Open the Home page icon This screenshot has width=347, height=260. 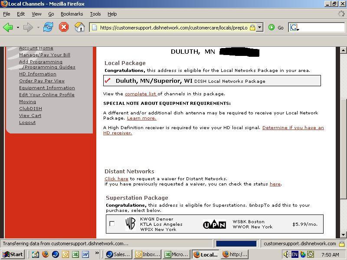point(79,27)
